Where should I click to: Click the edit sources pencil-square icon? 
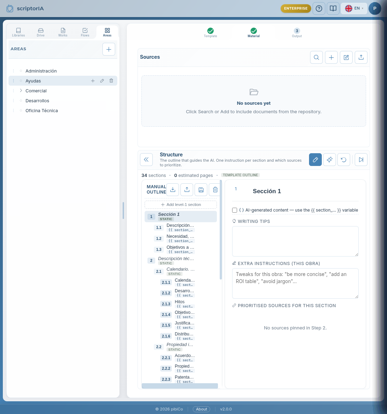point(346,57)
